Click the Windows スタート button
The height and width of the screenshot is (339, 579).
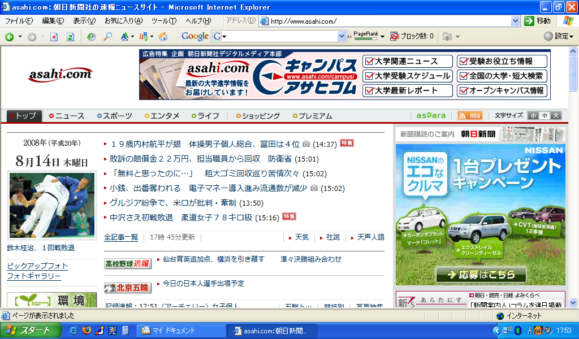tap(31, 331)
